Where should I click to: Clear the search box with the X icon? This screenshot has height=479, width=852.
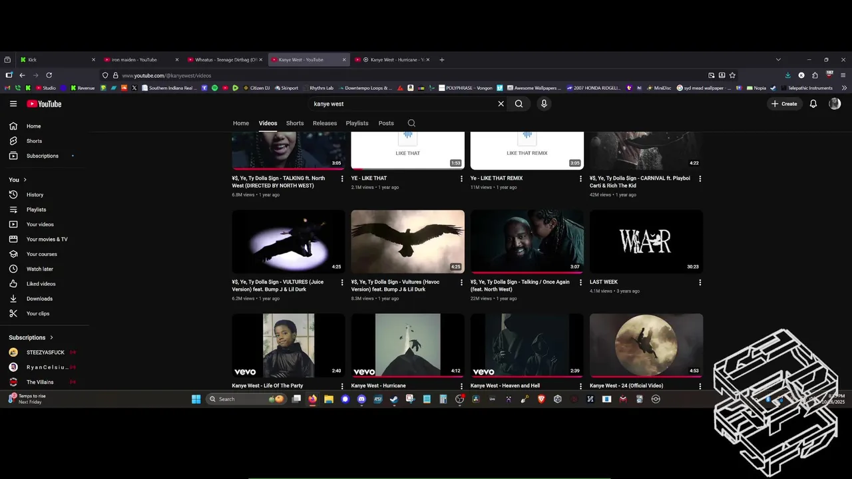click(x=501, y=104)
